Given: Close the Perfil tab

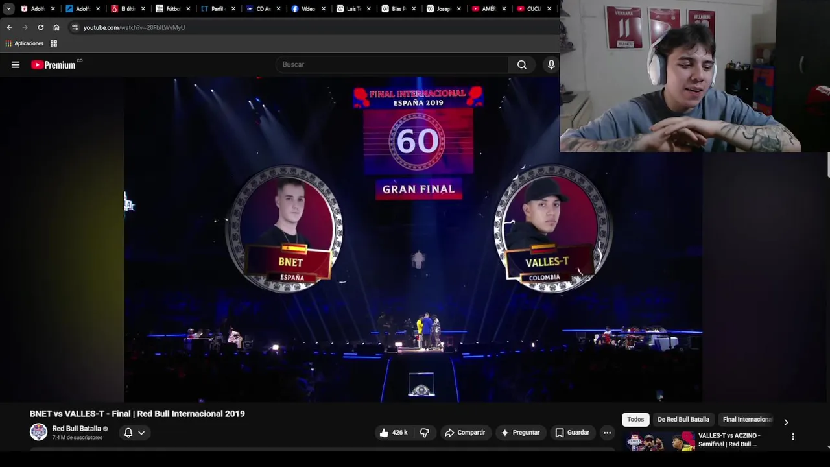Looking at the screenshot, I should pyautogui.click(x=233, y=9).
